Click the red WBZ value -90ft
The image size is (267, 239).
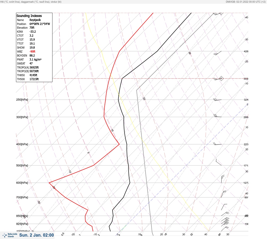32,52
